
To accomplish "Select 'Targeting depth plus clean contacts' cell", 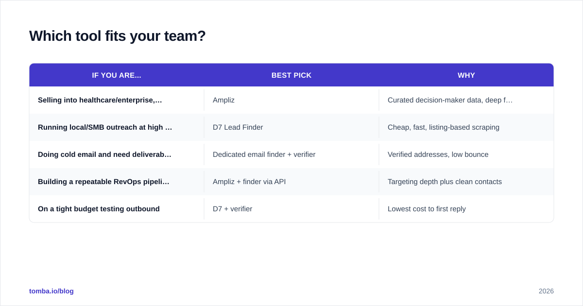I will click(x=466, y=182).
